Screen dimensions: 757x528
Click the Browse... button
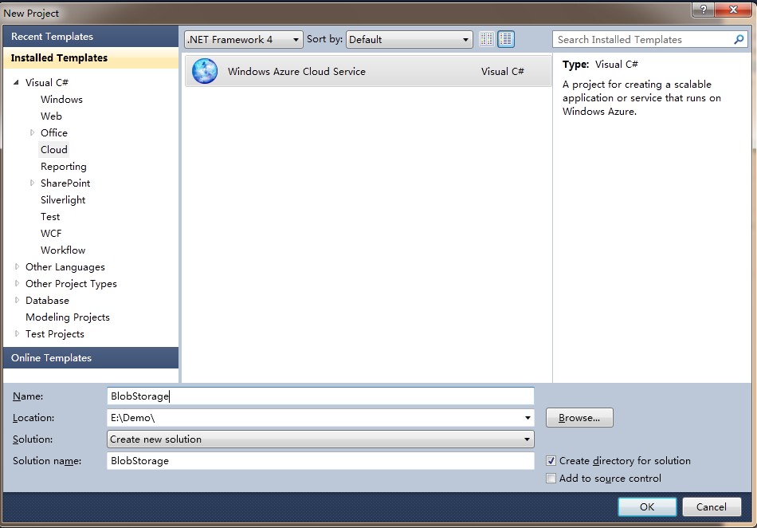(579, 418)
